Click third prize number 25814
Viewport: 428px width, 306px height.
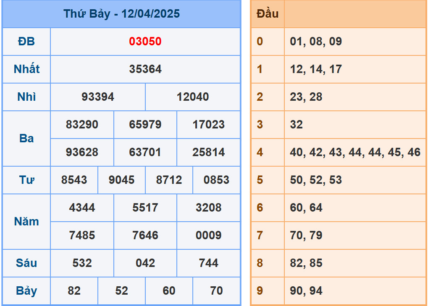(x=209, y=152)
